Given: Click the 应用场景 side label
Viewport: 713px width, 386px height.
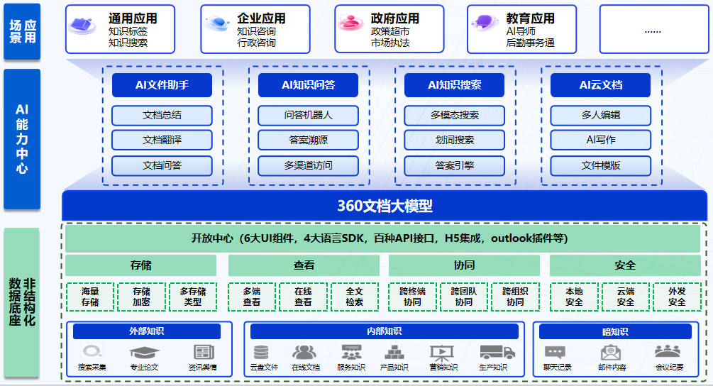Looking at the screenshot, I should pos(22,31).
